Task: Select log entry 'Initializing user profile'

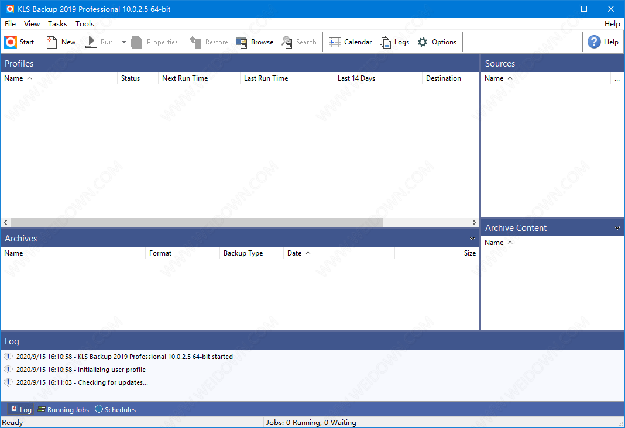Action: pyautogui.click(x=81, y=370)
